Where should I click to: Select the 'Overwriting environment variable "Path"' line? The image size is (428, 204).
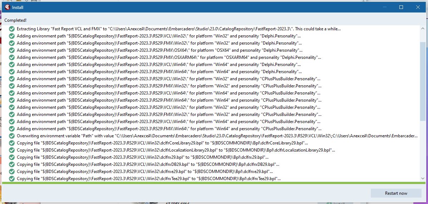coord(217,136)
